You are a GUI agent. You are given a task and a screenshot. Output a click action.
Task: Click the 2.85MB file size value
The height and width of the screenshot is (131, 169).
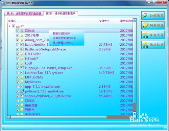[x=105, y=87]
